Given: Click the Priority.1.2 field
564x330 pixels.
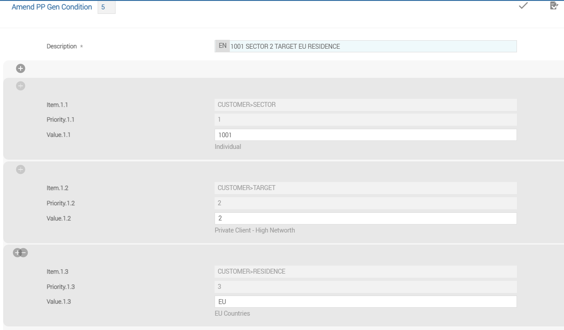Looking at the screenshot, I should (366, 203).
